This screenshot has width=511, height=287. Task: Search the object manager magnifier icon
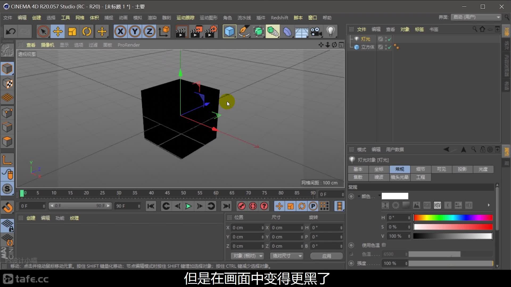click(x=475, y=29)
